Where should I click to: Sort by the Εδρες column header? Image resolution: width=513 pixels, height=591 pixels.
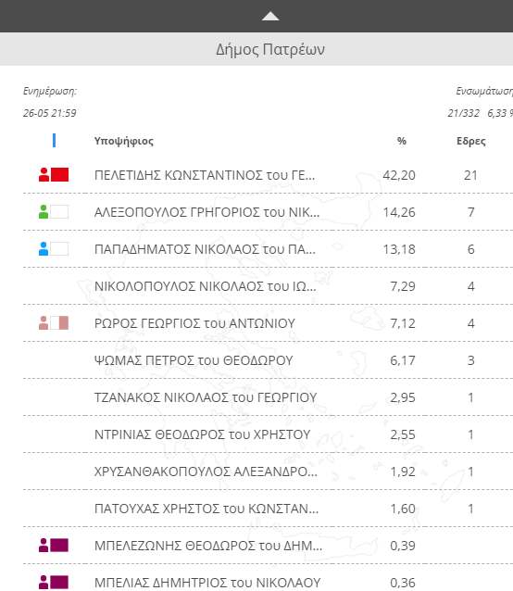(470, 141)
